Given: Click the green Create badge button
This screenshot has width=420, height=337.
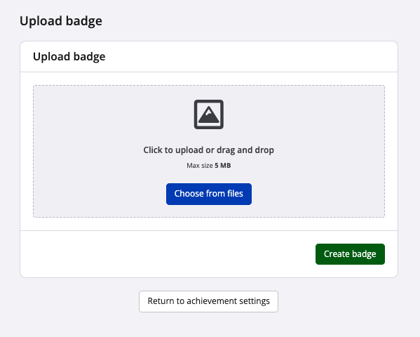Looking at the screenshot, I should 350,254.
